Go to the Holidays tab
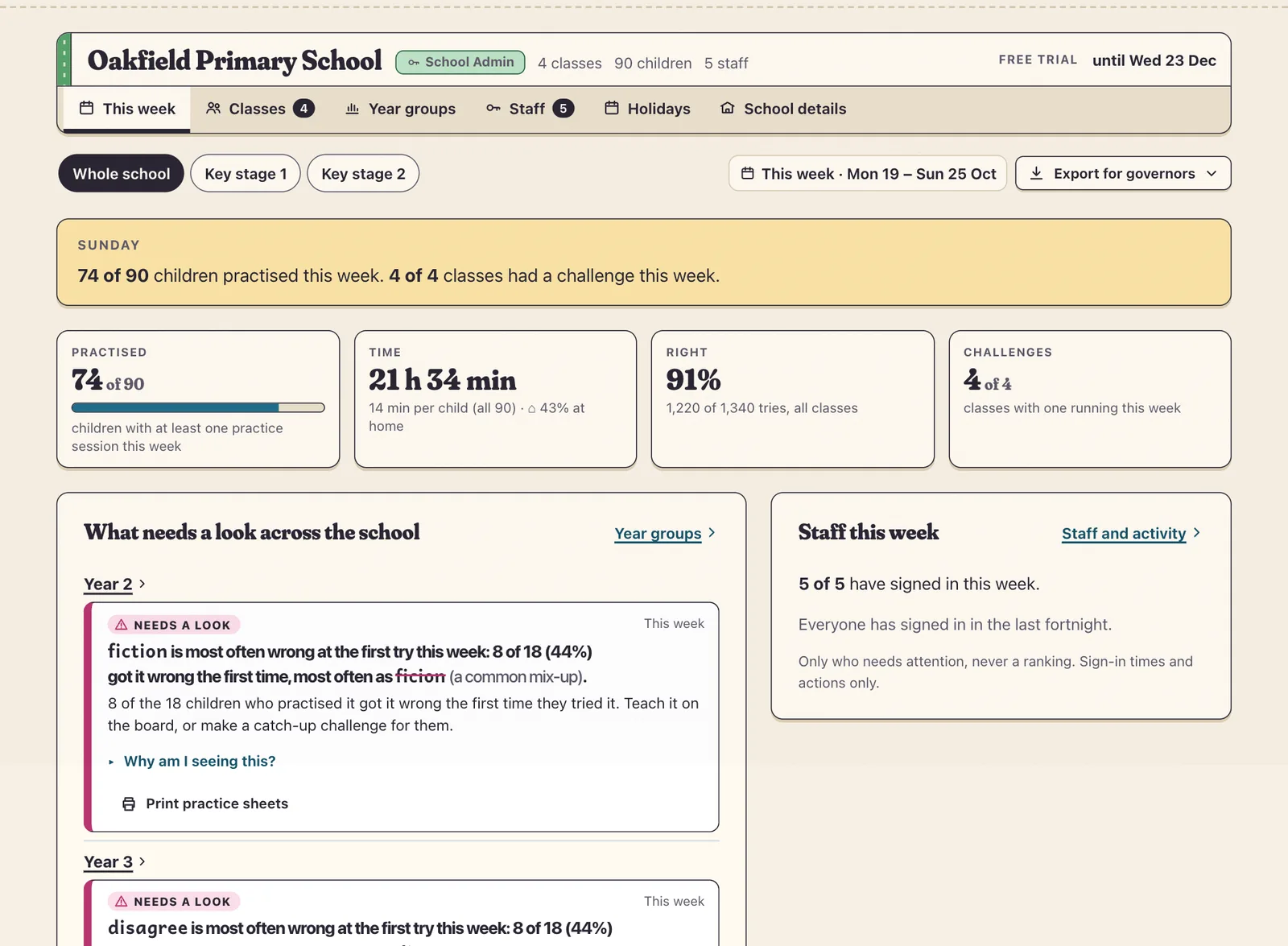Screen dimensions: 1288x946 647,109
